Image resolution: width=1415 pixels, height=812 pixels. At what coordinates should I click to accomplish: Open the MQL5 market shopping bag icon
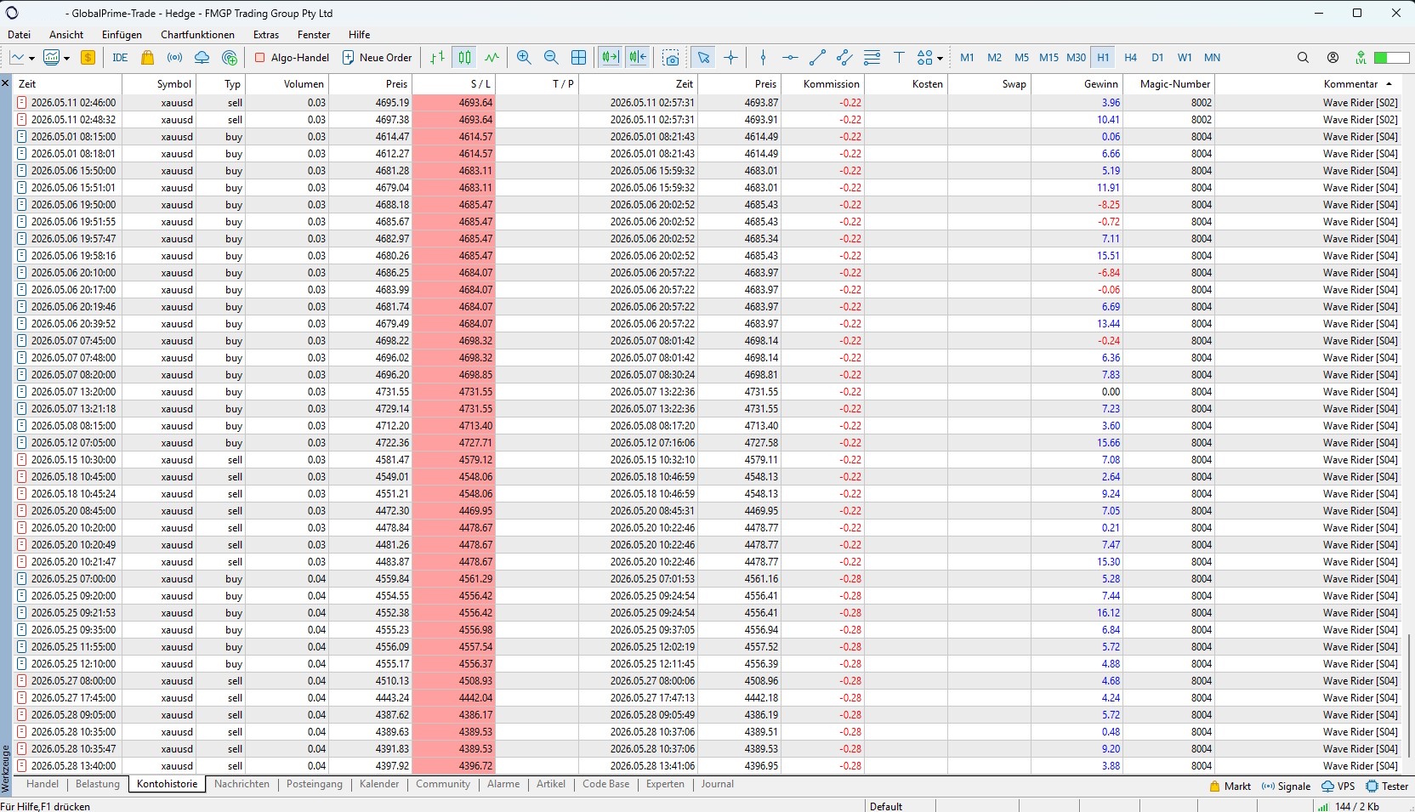point(148,58)
